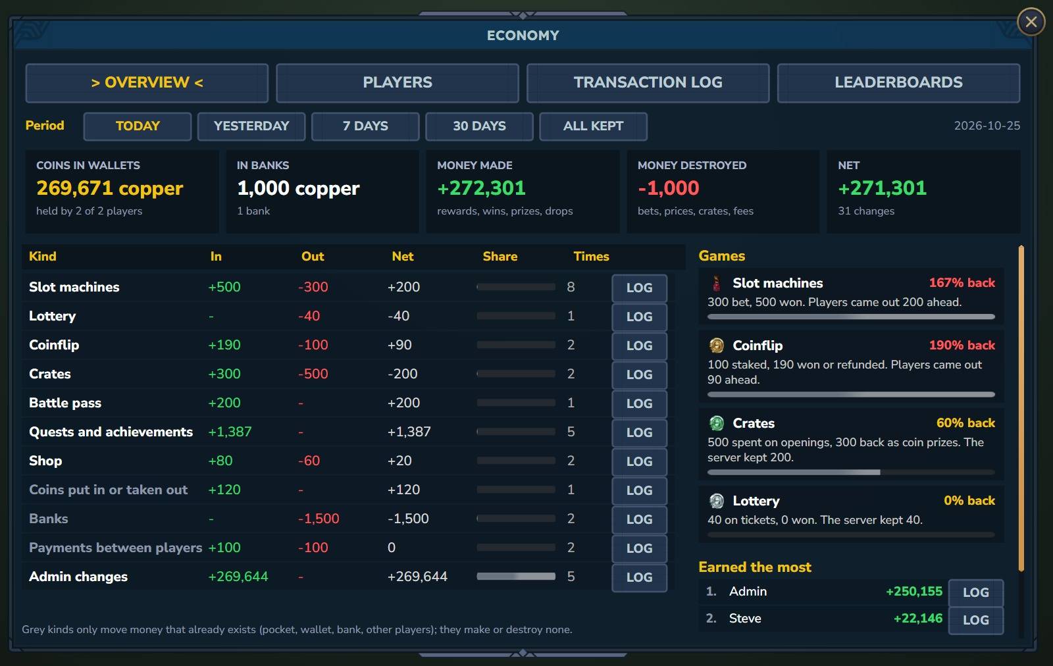Close the Economy panel
The width and height of the screenshot is (1053, 666).
1031,22
